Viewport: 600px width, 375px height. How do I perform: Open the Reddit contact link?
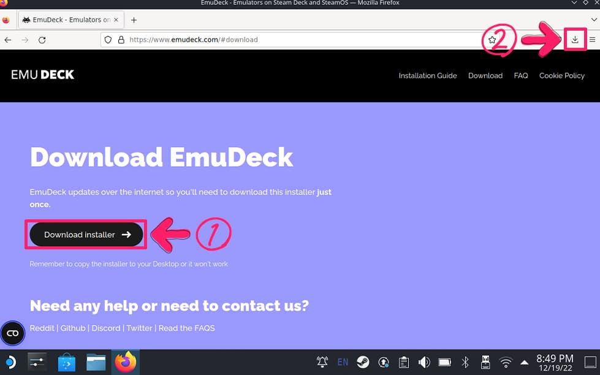[x=42, y=328]
